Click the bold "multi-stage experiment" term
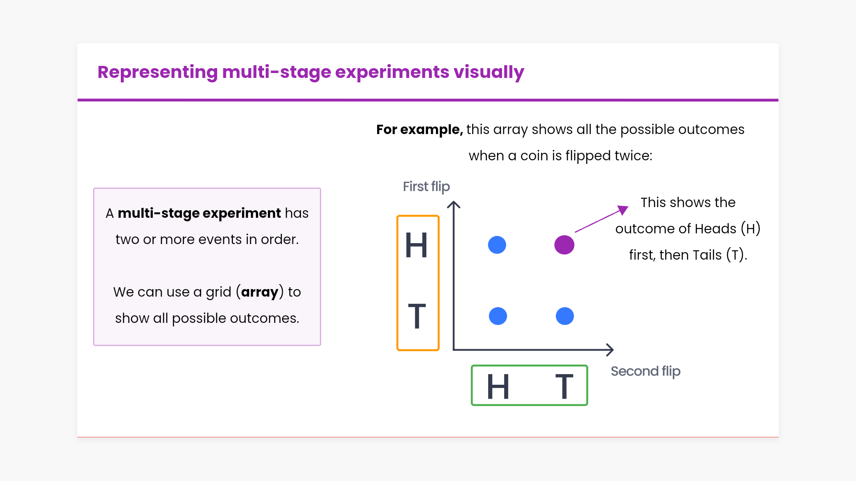 199,213
